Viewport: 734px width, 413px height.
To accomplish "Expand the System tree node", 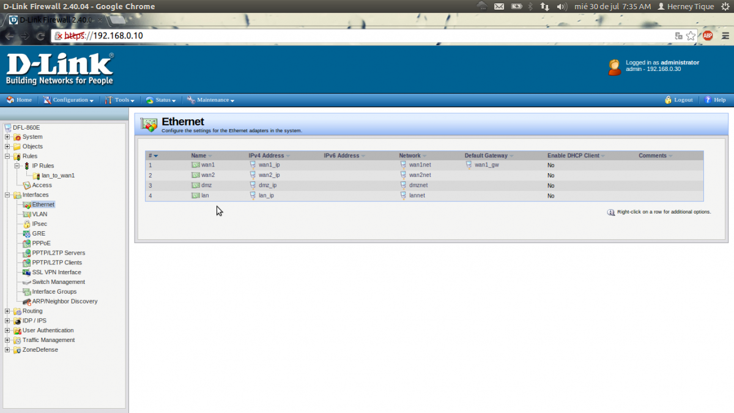I will tap(7, 137).
